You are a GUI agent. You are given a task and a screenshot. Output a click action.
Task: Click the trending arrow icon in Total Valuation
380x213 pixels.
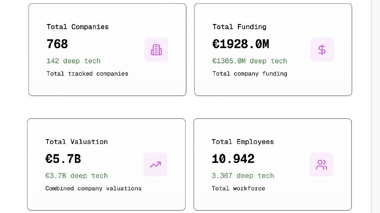155,165
